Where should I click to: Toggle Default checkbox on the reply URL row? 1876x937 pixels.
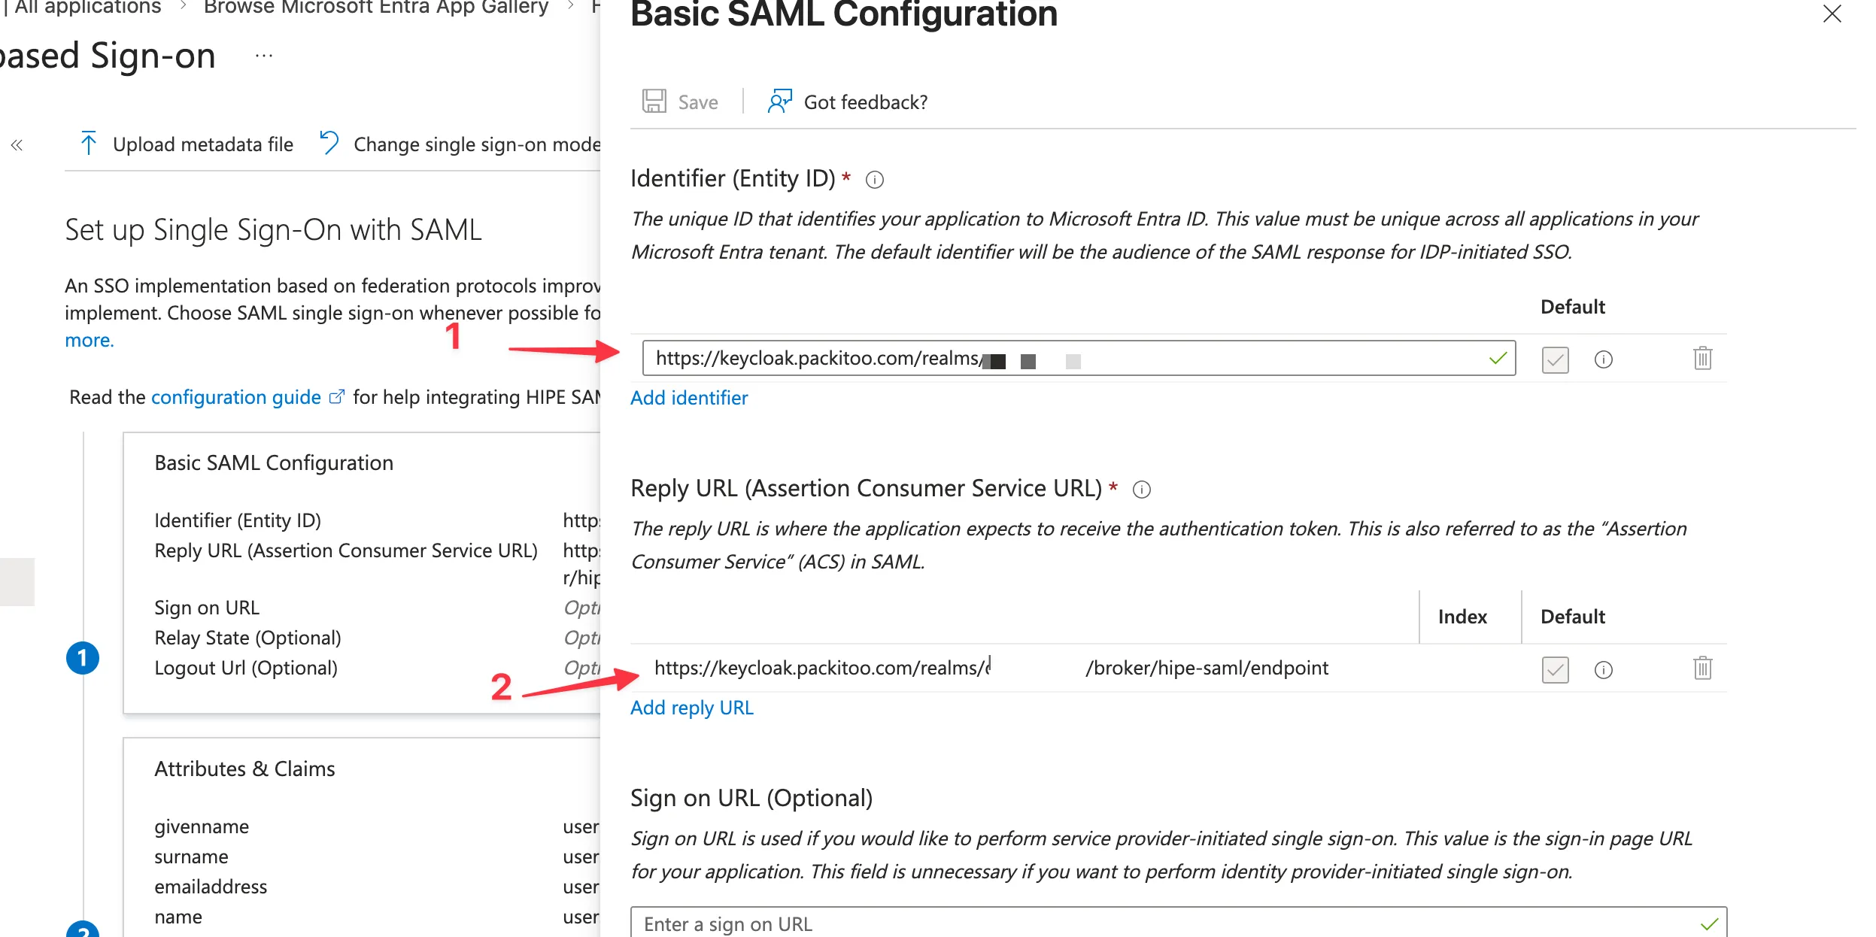coord(1556,669)
